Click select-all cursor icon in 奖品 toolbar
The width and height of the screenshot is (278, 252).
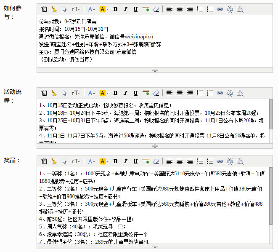[64, 161]
